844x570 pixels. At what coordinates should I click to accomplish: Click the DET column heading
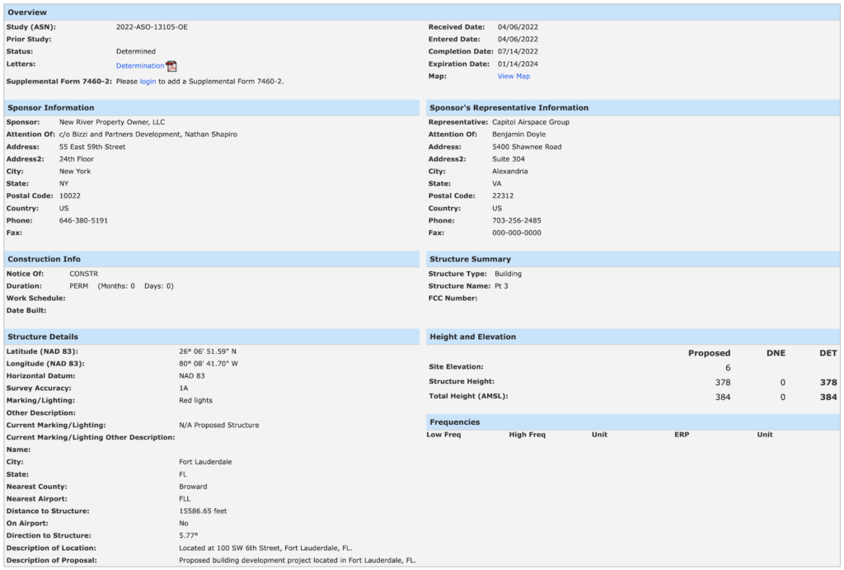[x=828, y=353]
